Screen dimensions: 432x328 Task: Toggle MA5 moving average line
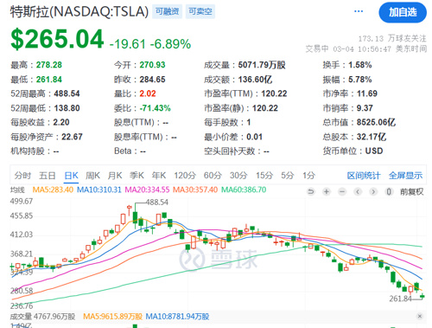pyautogui.click(x=53, y=190)
